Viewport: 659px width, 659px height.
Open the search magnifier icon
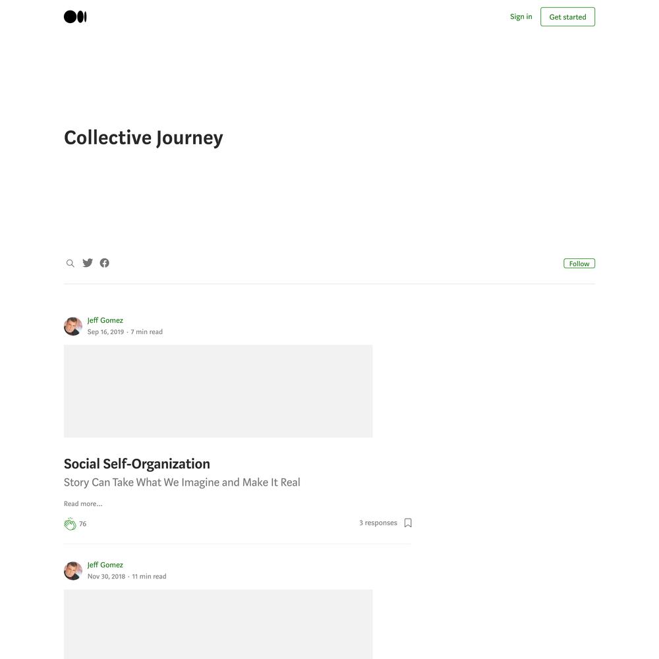click(x=71, y=263)
